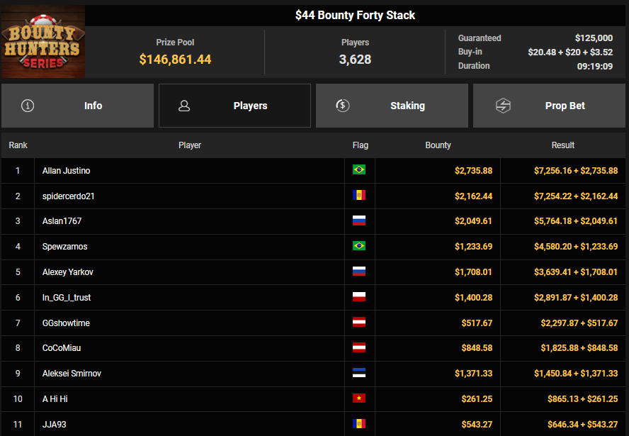Select player Spewzamos in the list
The height and width of the screenshot is (436, 629).
[65, 247]
